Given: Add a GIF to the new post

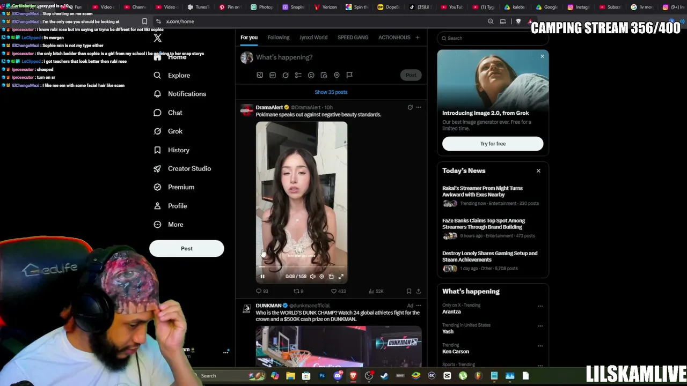Looking at the screenshot, I should point(273,75).
